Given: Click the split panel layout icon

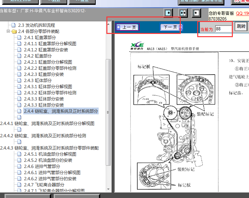Looking at the screenshot, I should click(183, 13).
